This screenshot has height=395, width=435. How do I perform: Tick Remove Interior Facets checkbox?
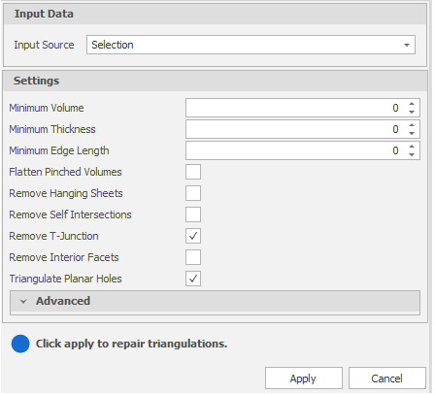[x=193, y=257]
